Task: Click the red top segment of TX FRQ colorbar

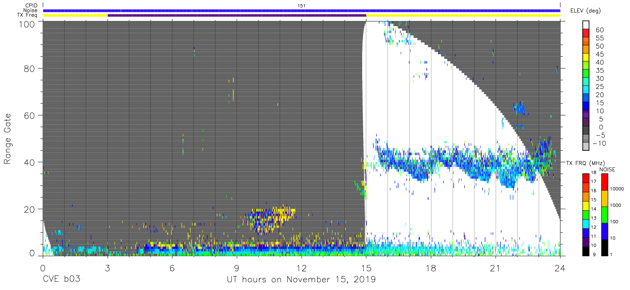Action: [586, 178]
